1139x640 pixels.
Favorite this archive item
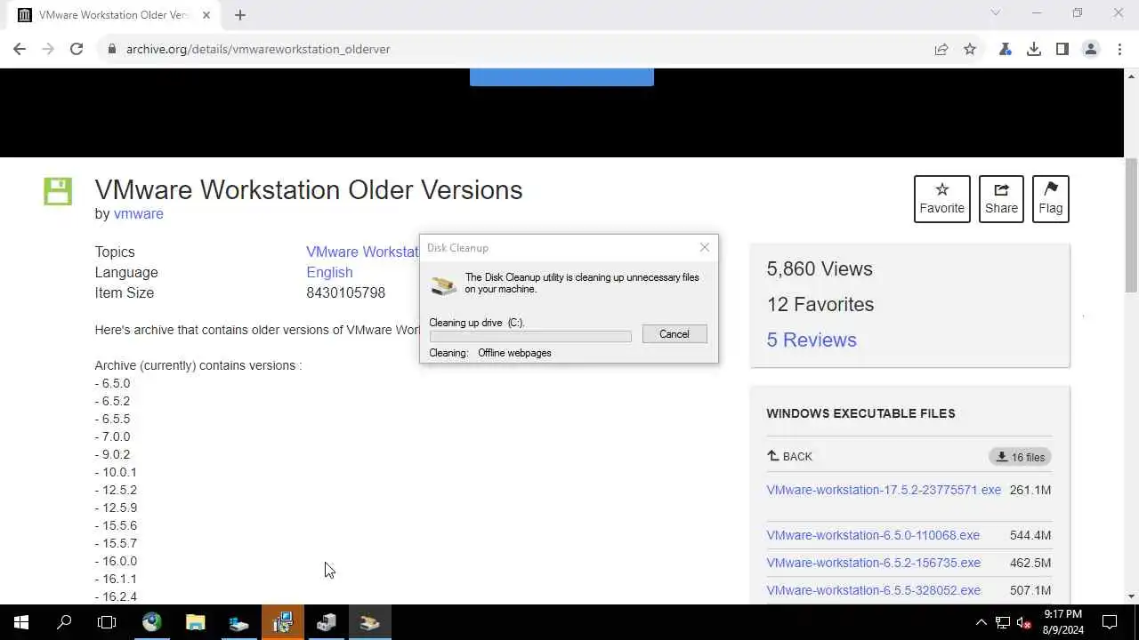pos(941,198)
